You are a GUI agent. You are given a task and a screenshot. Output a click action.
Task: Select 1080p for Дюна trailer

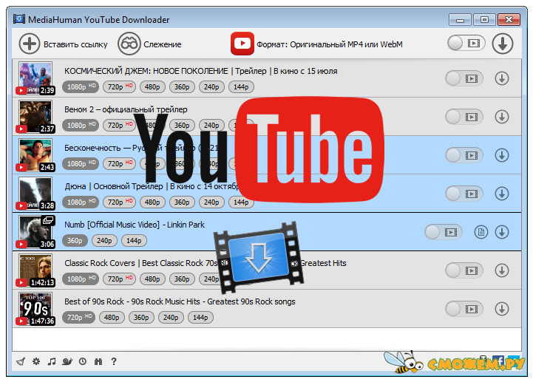click(81, 202)
